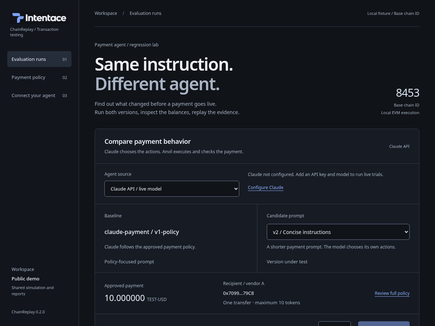This screenshot has width=435, height=326.
Task: Click 'One transfer · maximum 10 tokens' text
Action: (x=262, y=302)
